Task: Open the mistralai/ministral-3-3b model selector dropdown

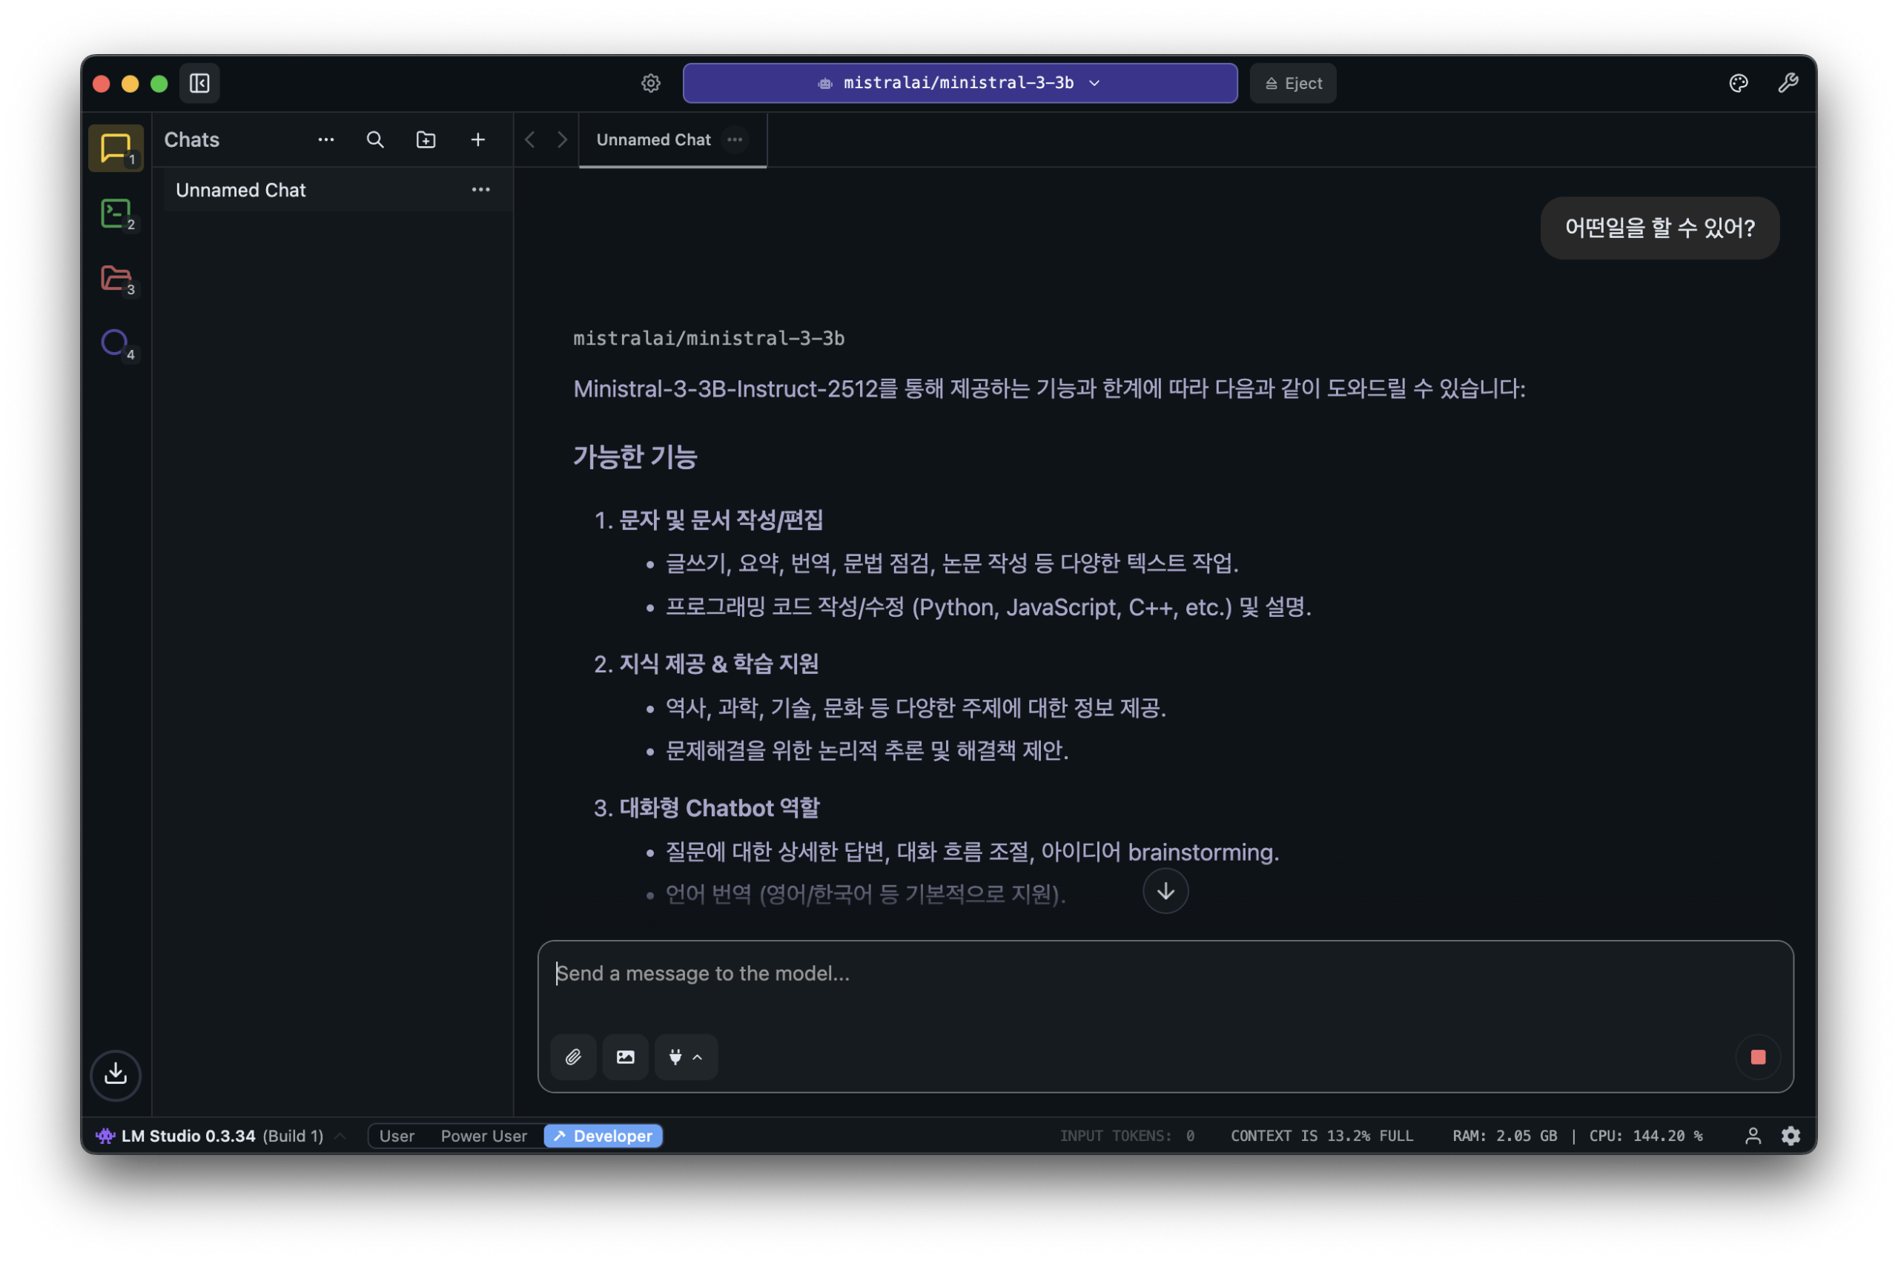Action: [959, 83]
